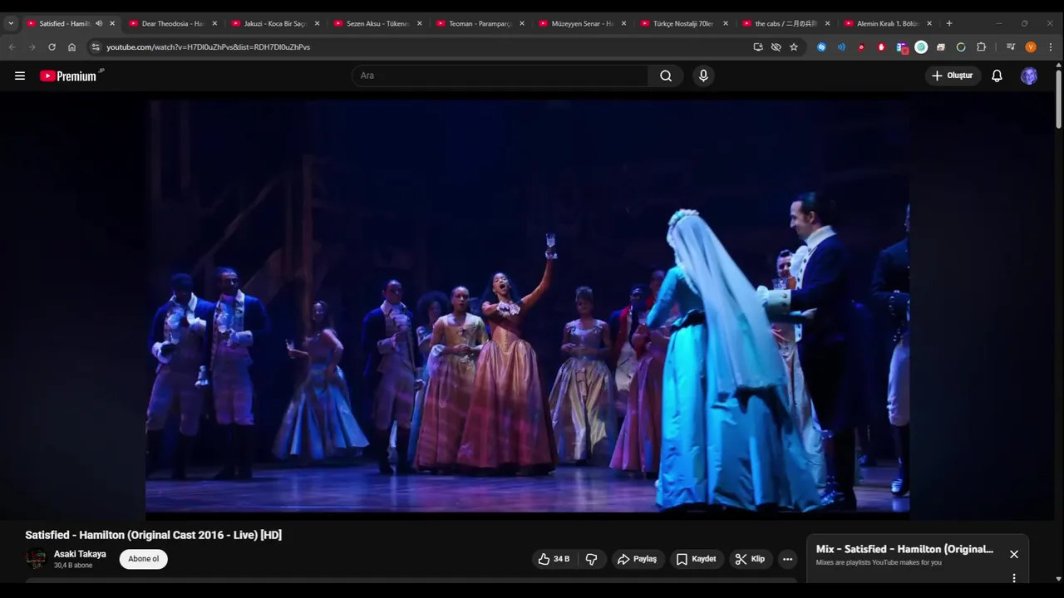Viewport: 1064px width, 598px height.
Task: Open the Chrome profile avatar V
Action: 1031,47
